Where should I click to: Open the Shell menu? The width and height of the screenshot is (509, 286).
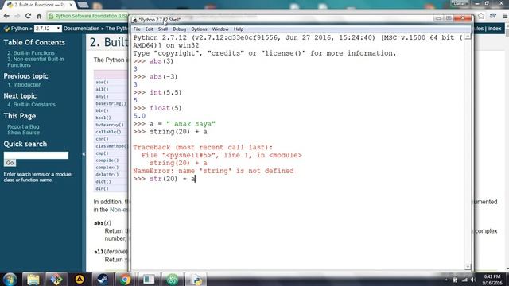click(162, 29)
